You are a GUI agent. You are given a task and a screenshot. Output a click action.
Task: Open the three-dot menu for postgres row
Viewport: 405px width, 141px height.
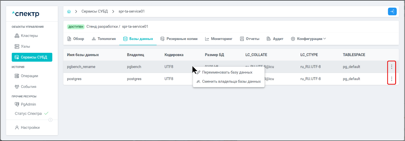point(392,79)
